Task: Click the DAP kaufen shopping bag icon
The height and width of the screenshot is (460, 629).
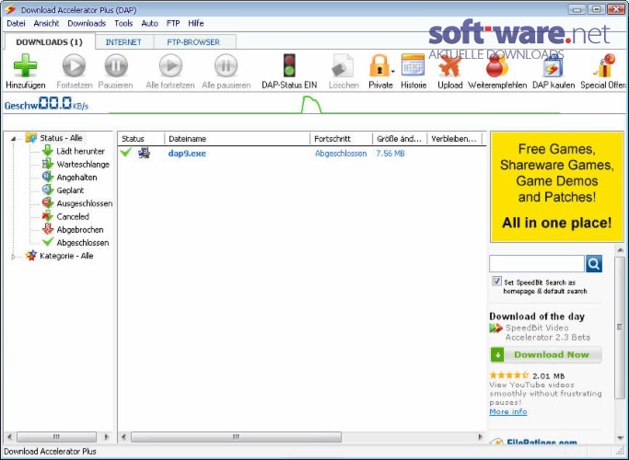Action: point(553,66)
